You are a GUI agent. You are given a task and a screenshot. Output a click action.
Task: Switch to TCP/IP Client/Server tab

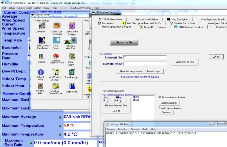click(x=110, y=19)
